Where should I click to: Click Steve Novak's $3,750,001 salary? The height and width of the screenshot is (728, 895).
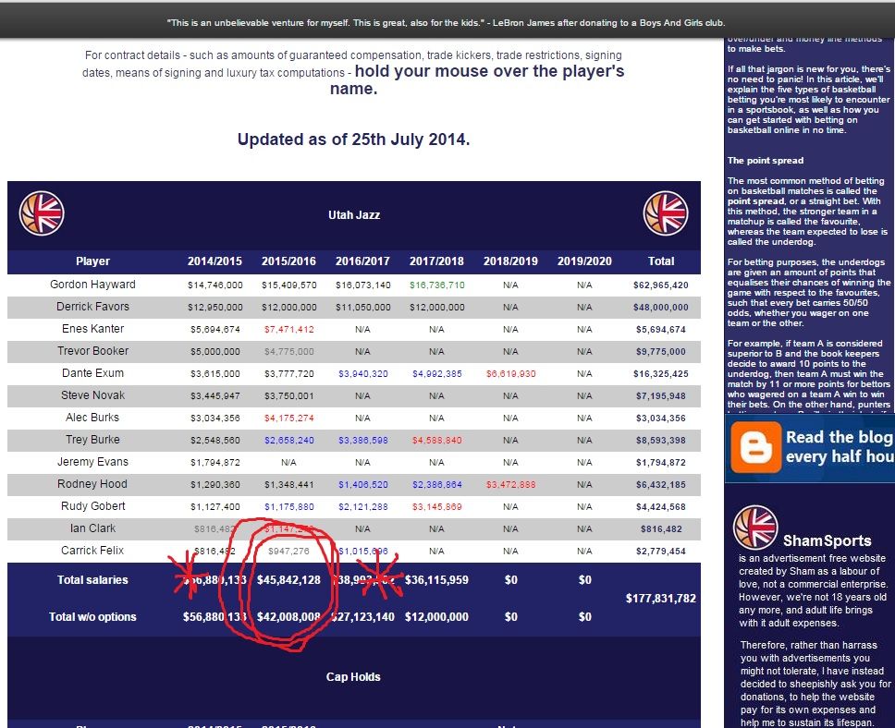(x=288, y=396)
